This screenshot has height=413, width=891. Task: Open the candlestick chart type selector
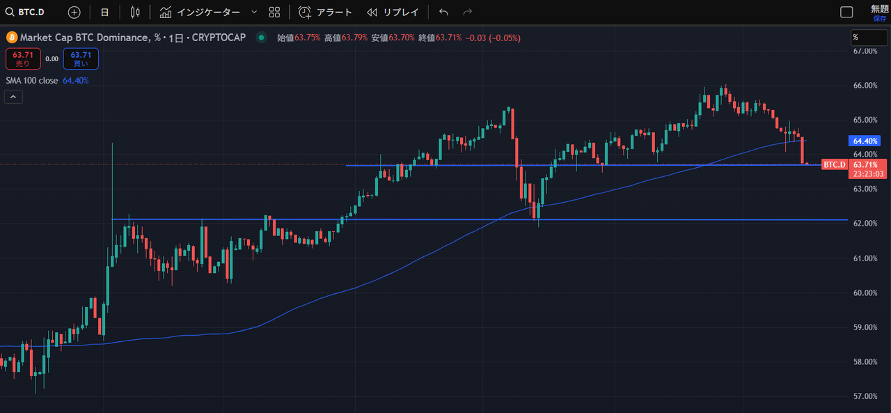point(135,12)
